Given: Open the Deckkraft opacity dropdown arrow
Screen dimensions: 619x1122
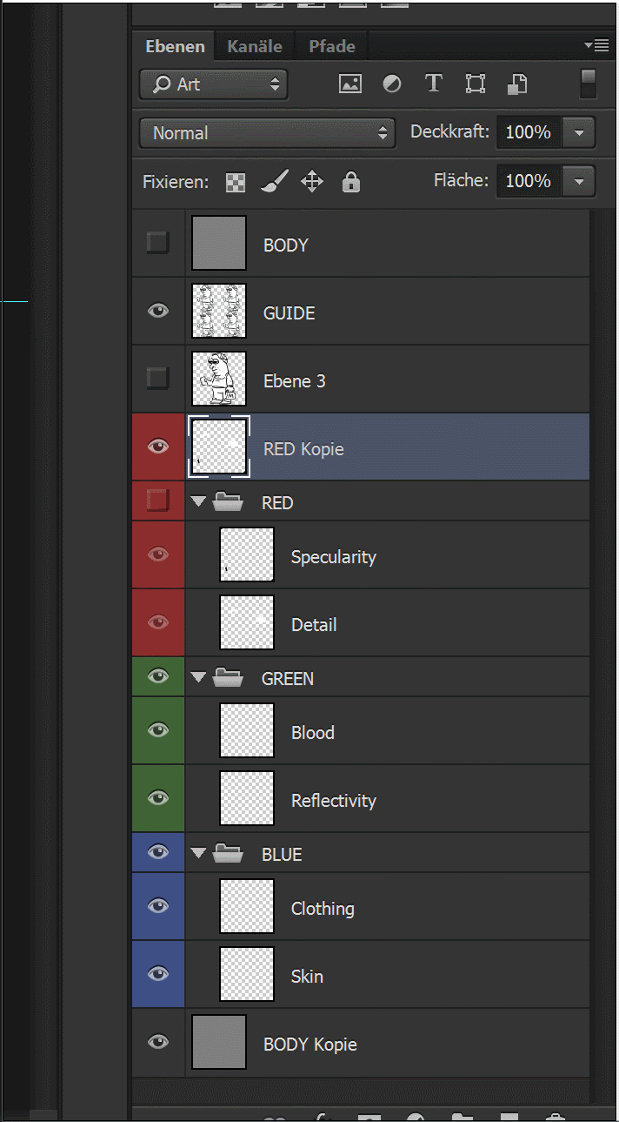Looking at the screenshot, I should pyautogui.click(x=579, y=133).
